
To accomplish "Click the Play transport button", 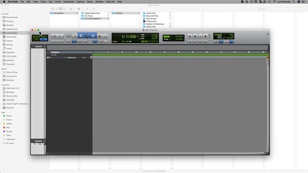I will point(200,36).
